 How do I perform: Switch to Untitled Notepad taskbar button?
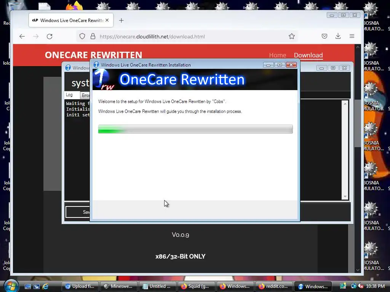click(x=157, y=286)
